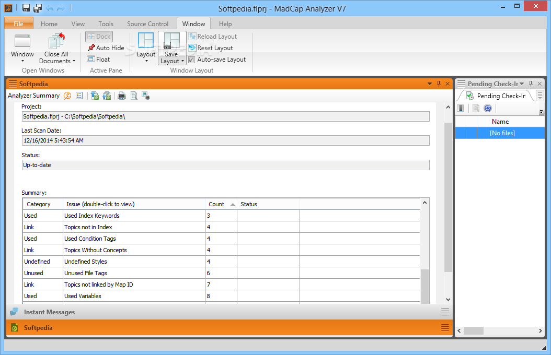
Task: Click the Auto Hide pin button
Action: [x=106, y=48]
